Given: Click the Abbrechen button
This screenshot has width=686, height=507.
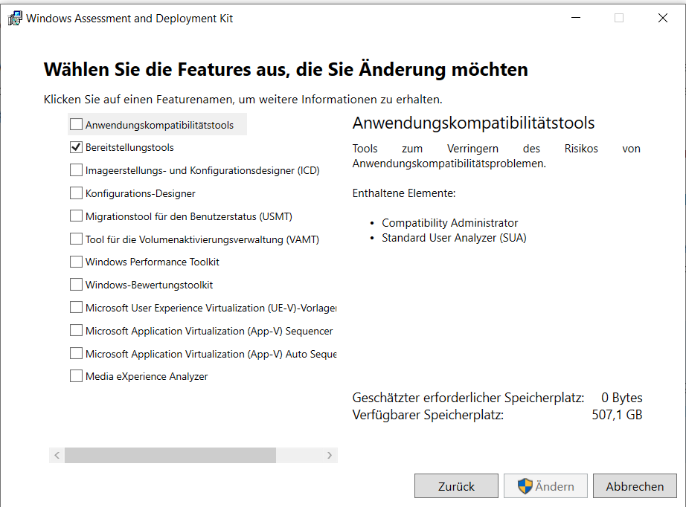Looking at the screenshot, I should coord(635,486).
